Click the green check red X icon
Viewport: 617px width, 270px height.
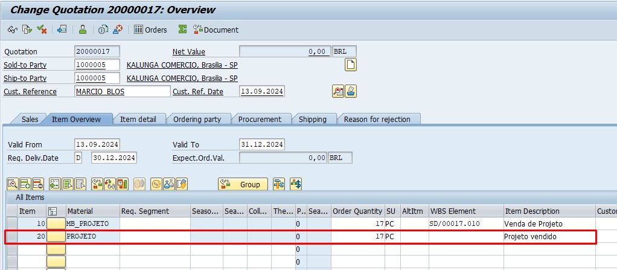[42, 30]
